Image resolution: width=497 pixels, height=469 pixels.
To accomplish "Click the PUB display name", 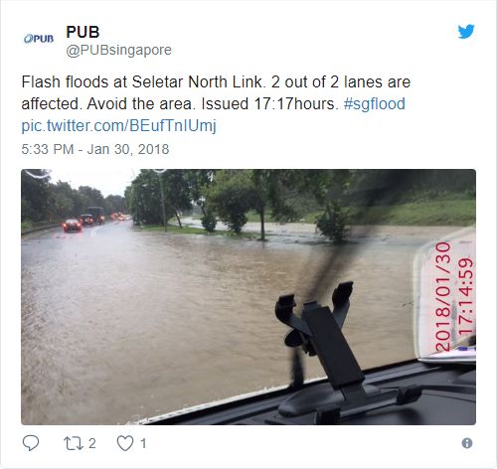I will 83,32.
